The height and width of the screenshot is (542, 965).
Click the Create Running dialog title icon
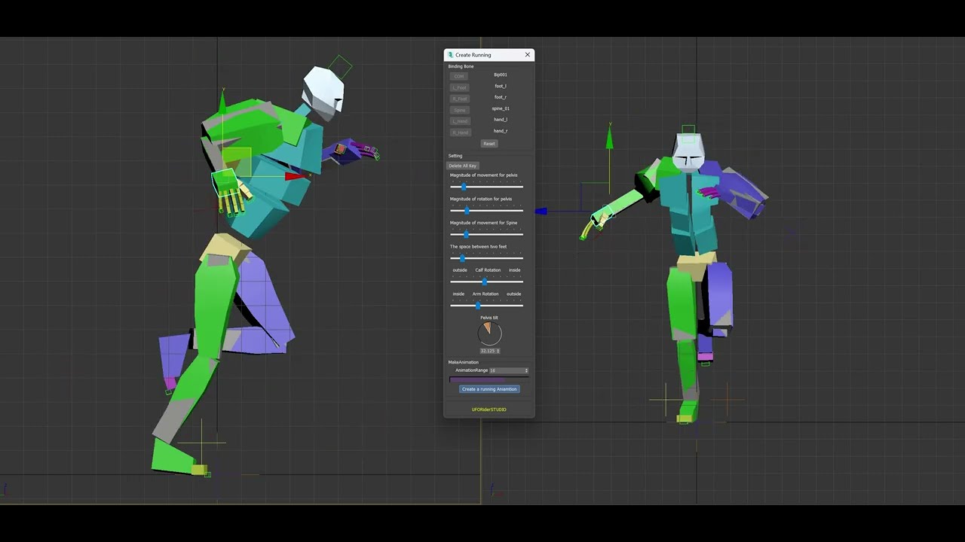450,55
